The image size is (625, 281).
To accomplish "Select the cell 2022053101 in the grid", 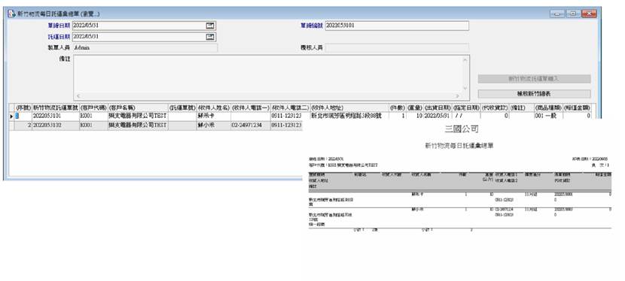I will [x=56, y=116].
